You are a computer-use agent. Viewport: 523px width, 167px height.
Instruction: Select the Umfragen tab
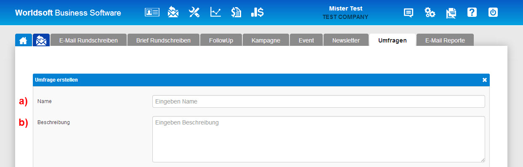392,40
